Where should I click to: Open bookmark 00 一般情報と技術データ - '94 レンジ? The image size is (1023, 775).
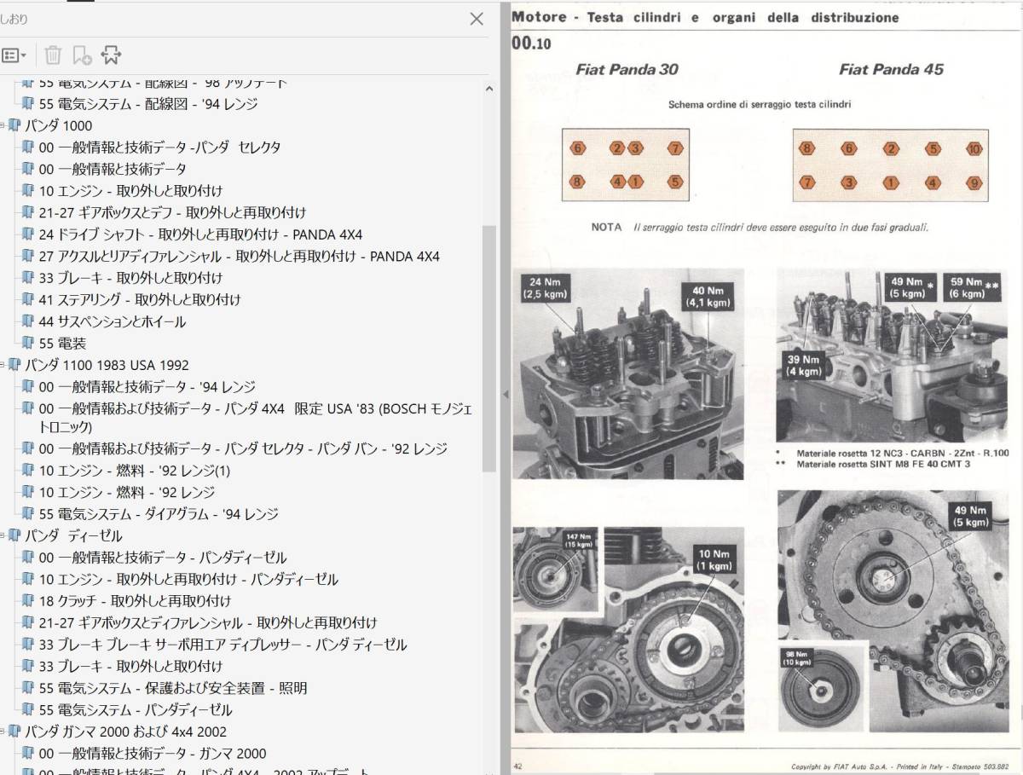(147, 387)
